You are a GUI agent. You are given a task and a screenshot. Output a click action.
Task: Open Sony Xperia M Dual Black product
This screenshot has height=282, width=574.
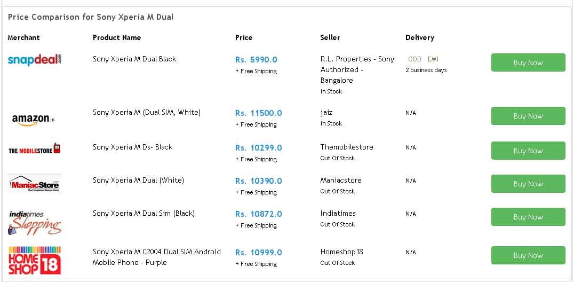point(134,59)
